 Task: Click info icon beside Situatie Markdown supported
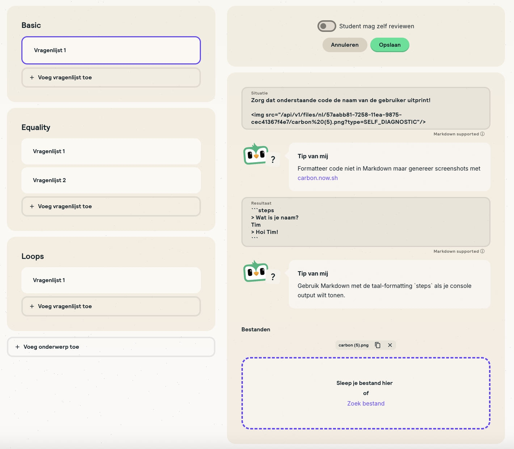(482, 134)
